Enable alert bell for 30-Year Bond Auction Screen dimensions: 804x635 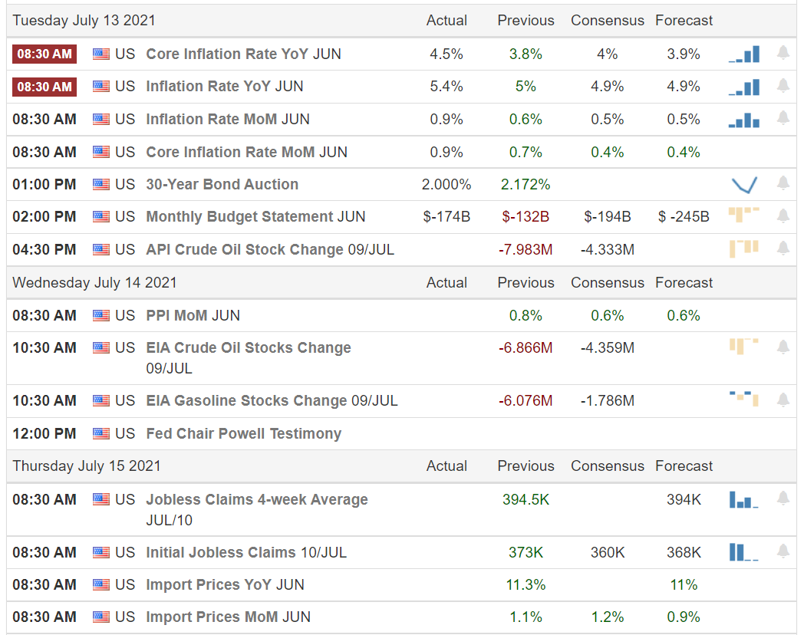tap(783, 183)
